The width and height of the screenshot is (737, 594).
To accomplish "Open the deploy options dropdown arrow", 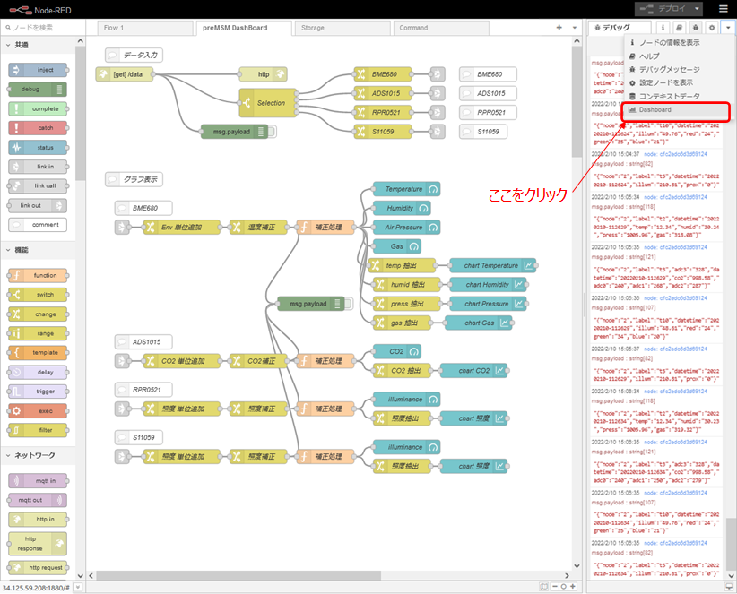I will 697,9.
